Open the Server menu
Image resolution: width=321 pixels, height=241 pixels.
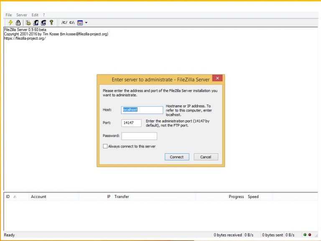tap(22, 15)
